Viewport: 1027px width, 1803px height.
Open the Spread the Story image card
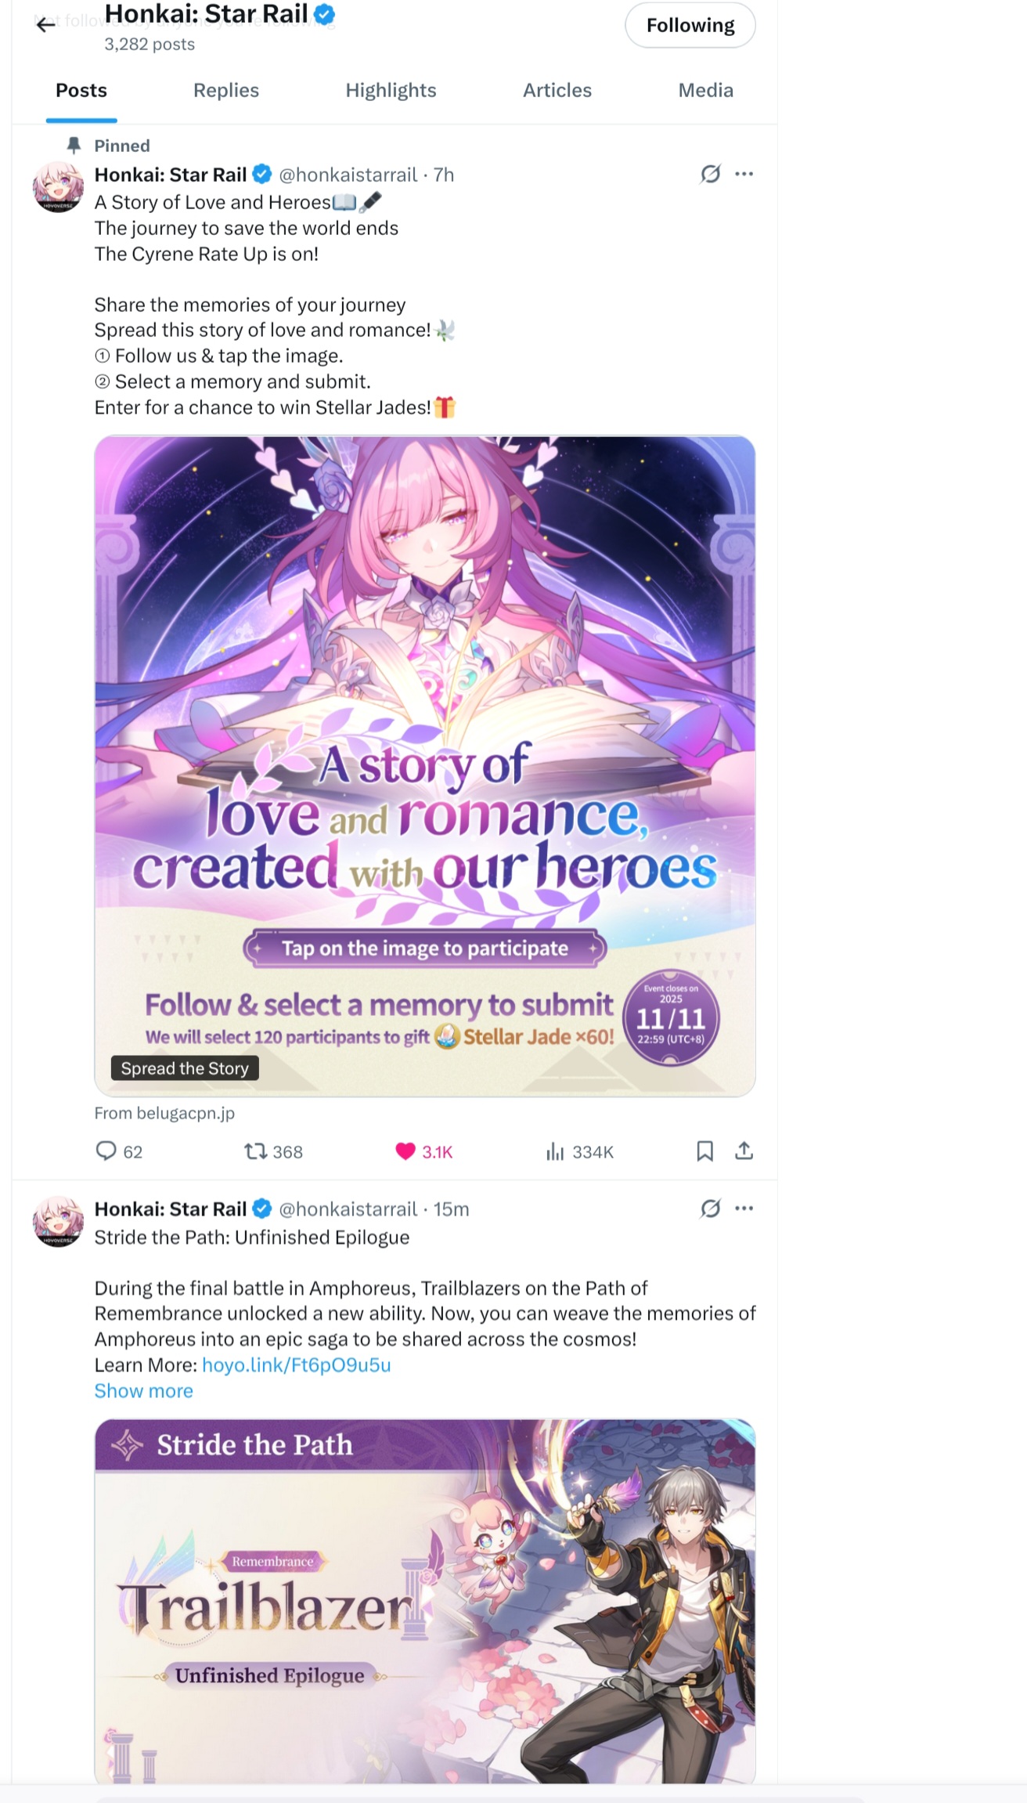425,766
